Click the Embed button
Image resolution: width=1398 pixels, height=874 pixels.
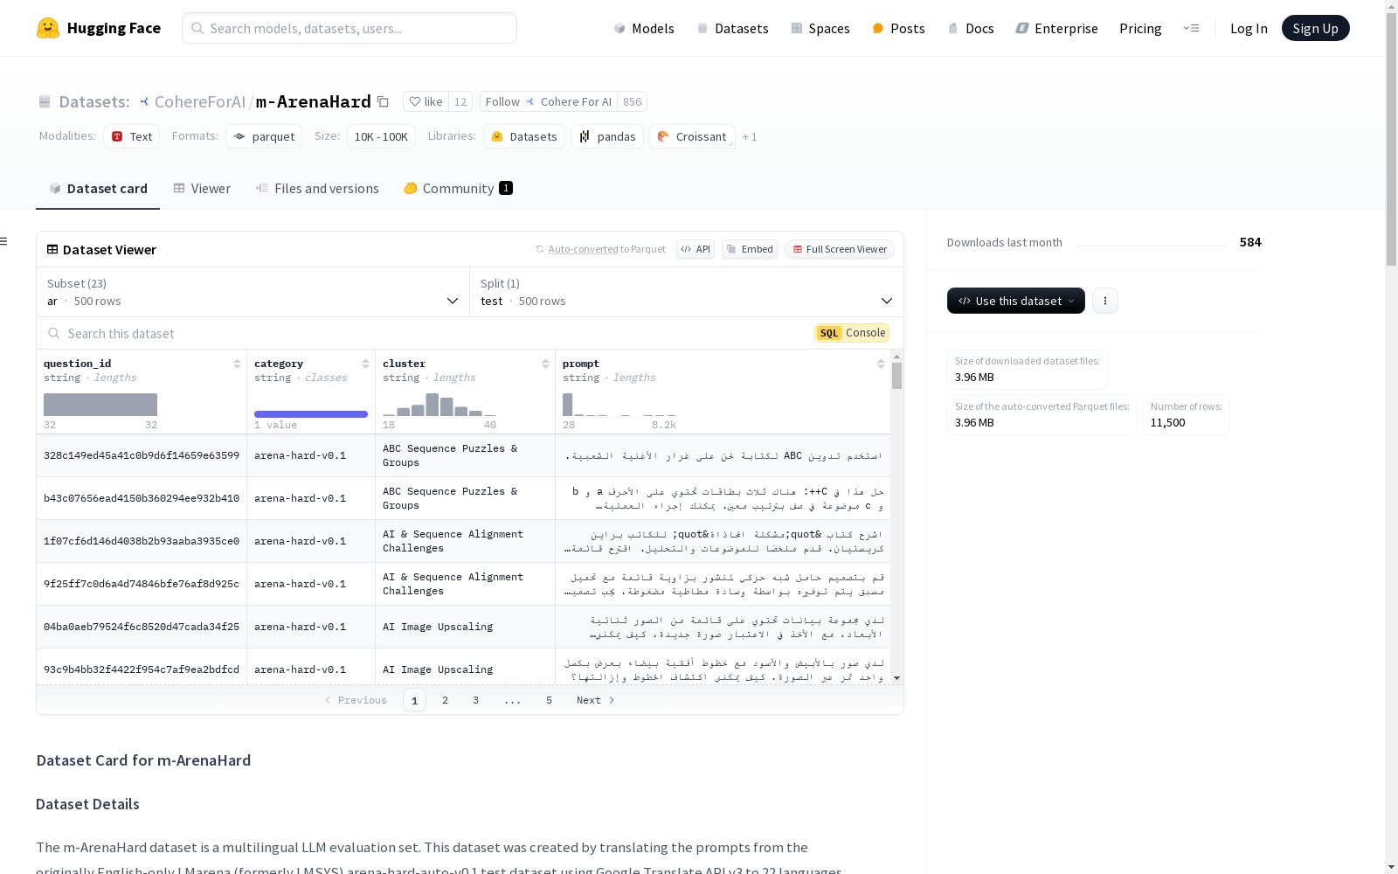tap(750, 249)
